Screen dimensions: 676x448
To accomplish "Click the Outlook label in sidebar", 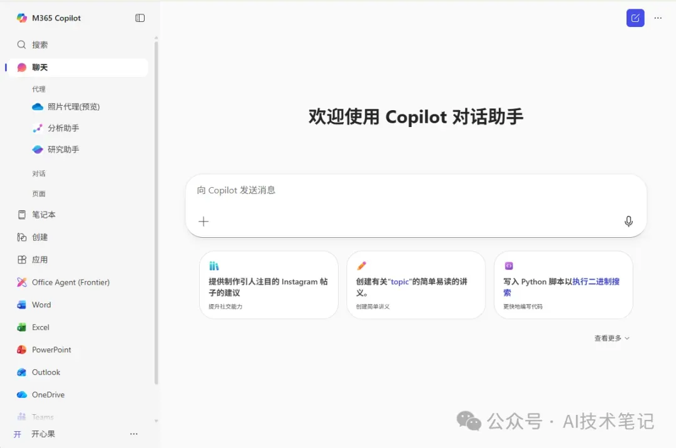I will click(46, 372).
